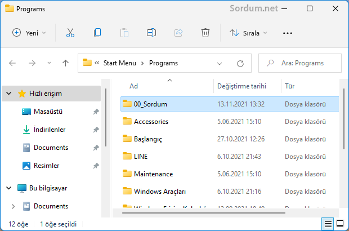Viewport: 349px width, 231px height.
Task: Click the pin icon next to Masaüstü
Action: pos(96,112)
